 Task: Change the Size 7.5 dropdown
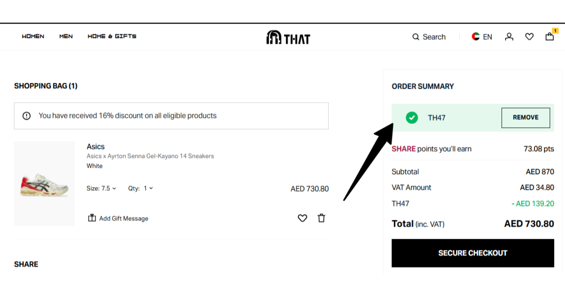[101, 188]
